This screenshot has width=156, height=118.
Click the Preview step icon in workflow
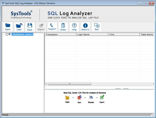point(91,98)
